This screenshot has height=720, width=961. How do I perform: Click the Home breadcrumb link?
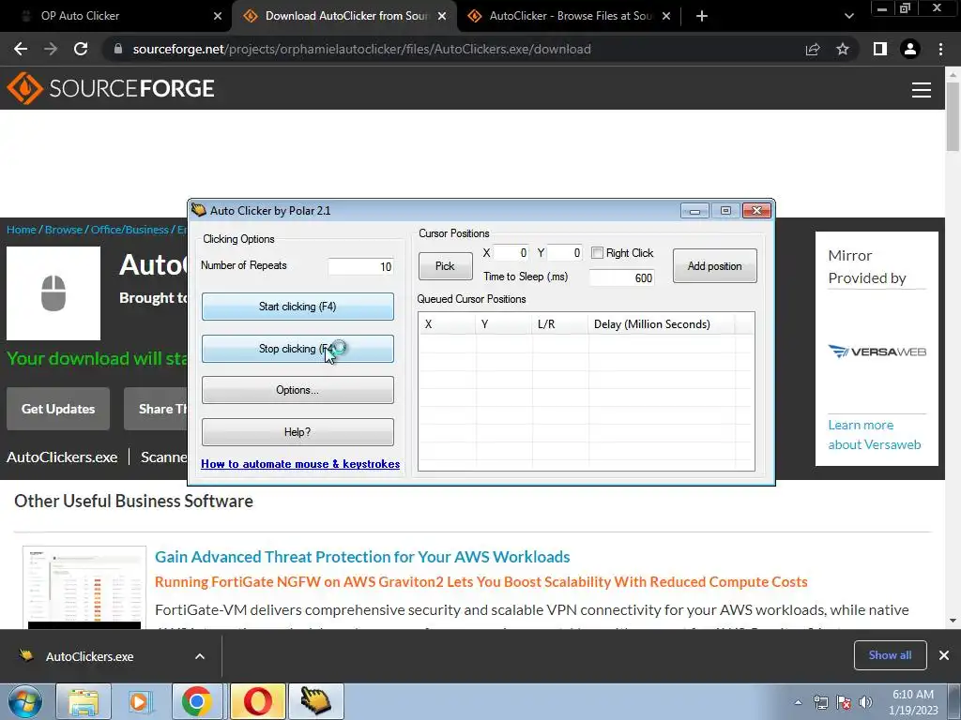22,230
